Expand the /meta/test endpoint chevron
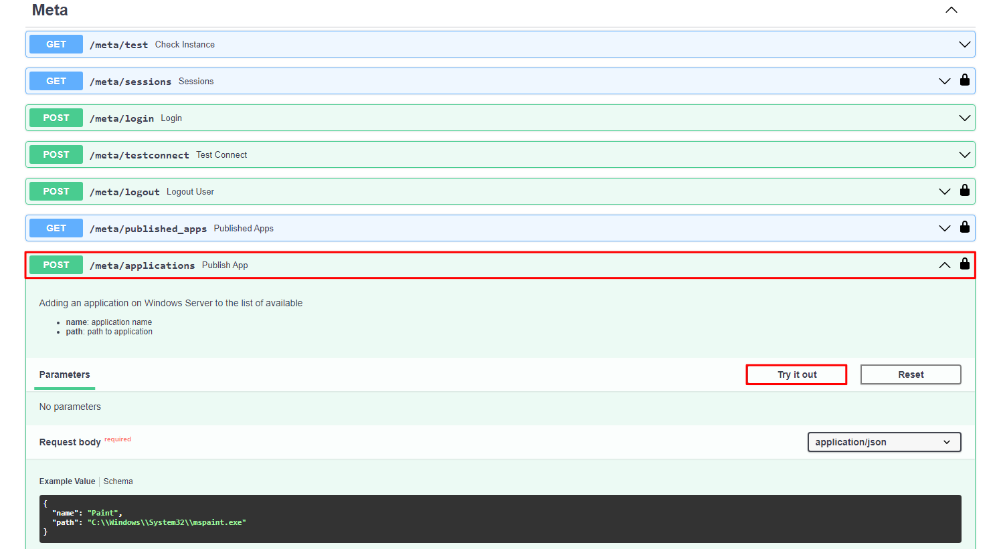 [964, 45]
